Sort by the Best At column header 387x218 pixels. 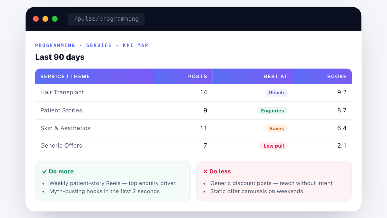coord(253,77)
